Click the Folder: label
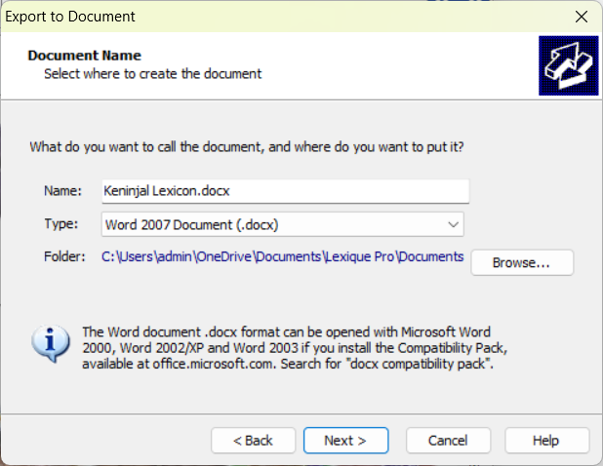 click(64, 257)
